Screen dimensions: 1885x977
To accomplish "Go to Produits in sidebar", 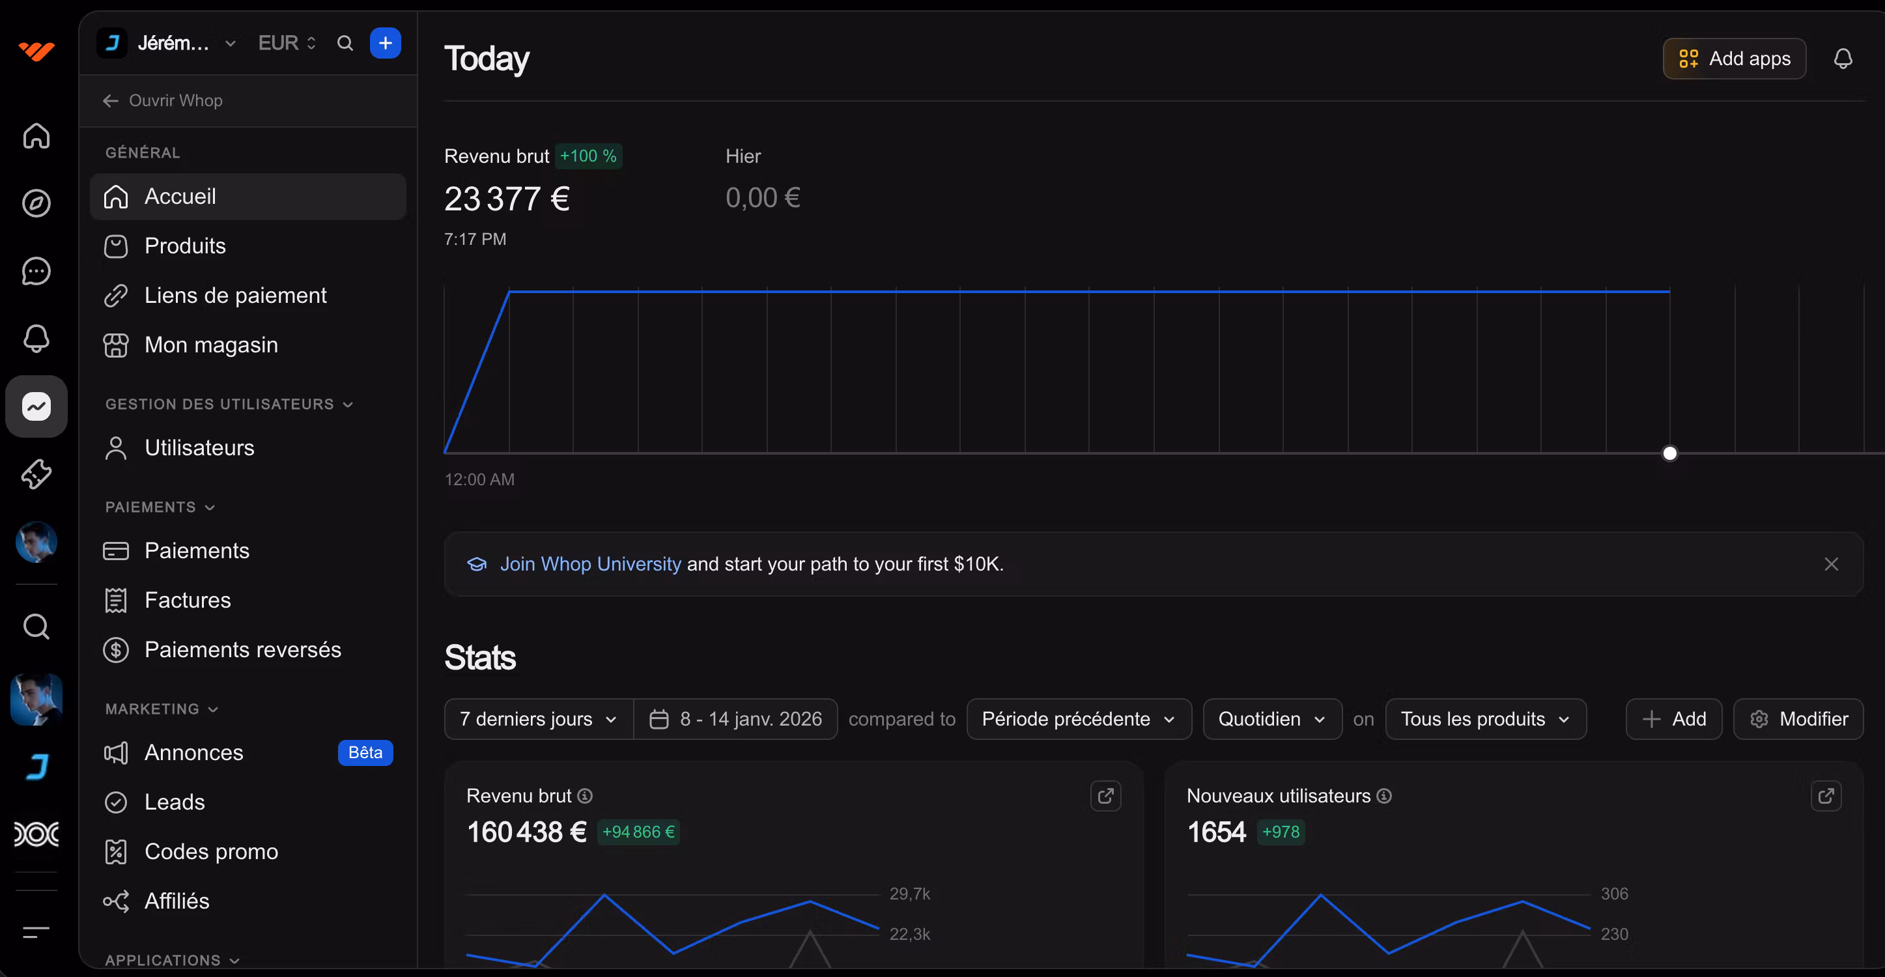I will 184,246.
